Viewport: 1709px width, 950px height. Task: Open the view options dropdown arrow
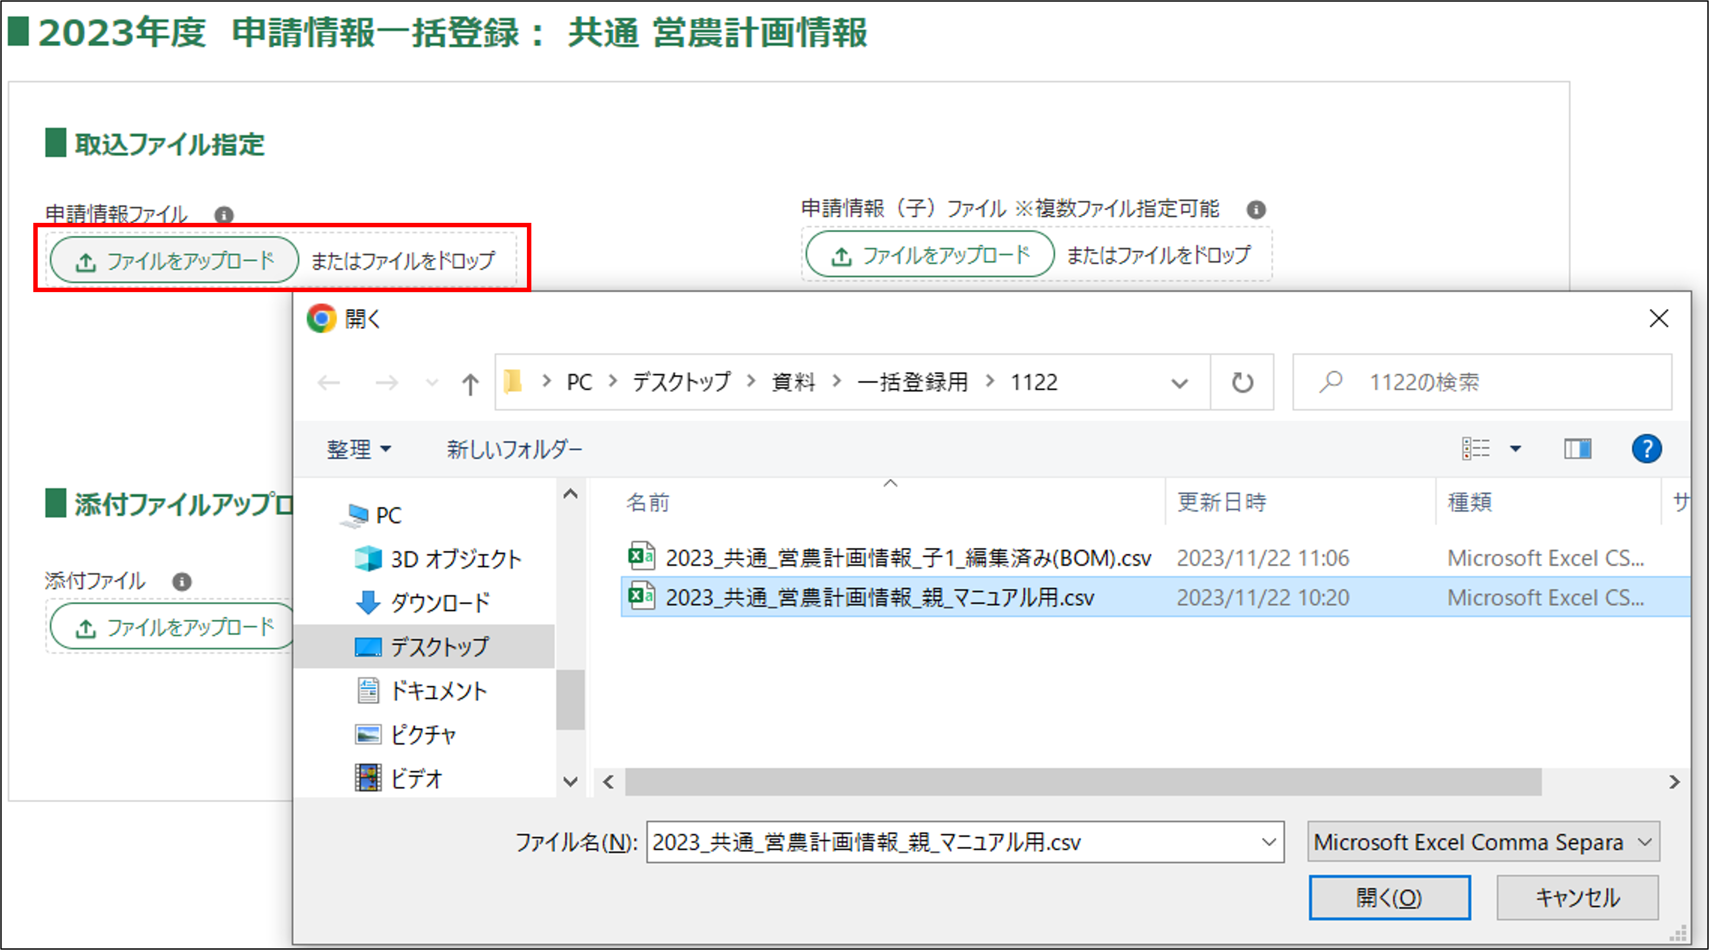point(1515,449)
